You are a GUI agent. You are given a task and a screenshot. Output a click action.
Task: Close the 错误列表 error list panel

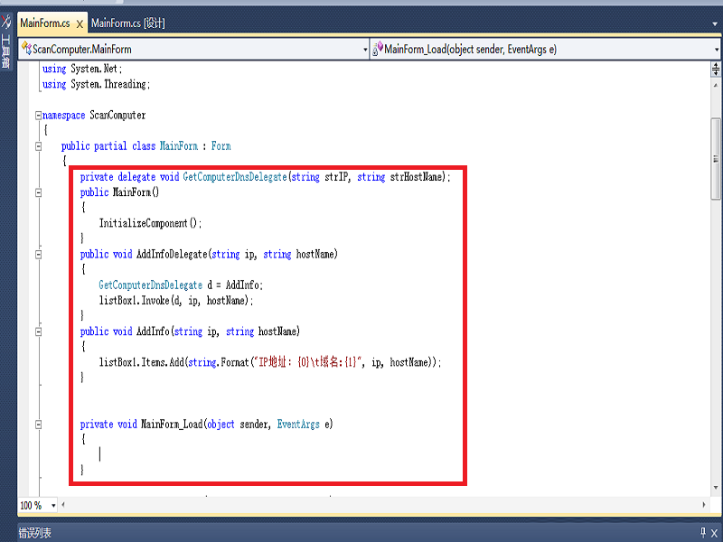[x=714, y=533]
